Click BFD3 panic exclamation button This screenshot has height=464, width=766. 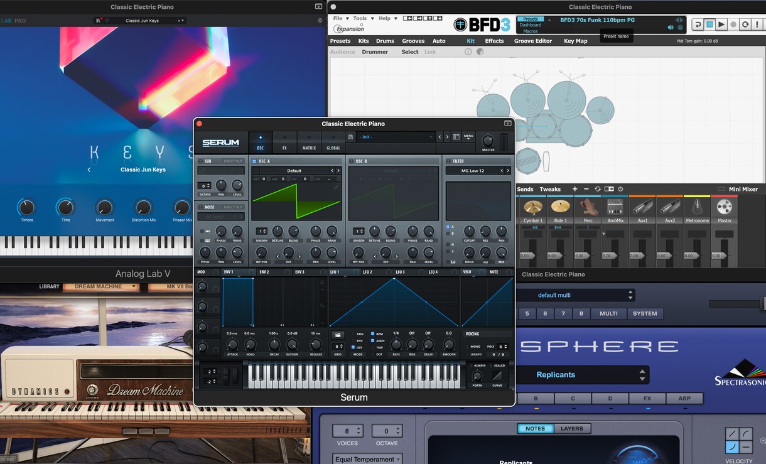(x=757, y=24)
